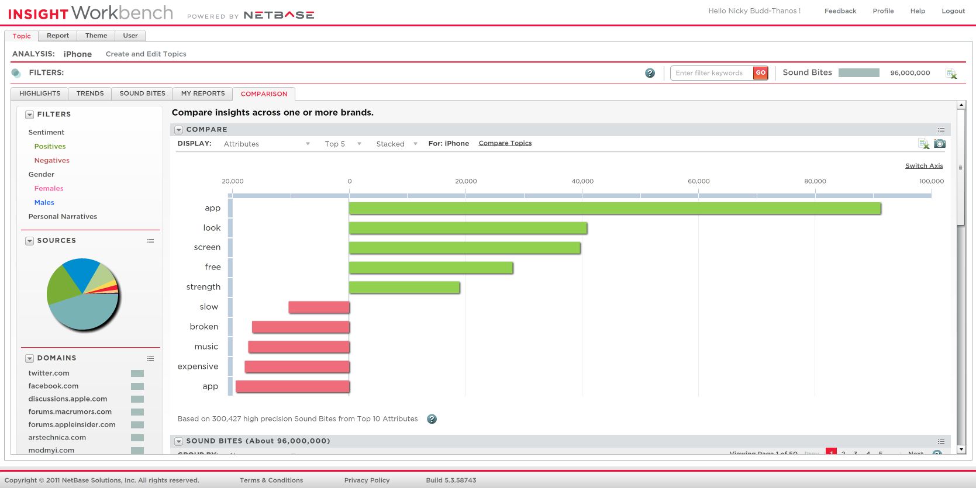Open the Sound Bites tab
Image resolution: width=976 pixels, height=488 pixels.
(143, 94)
